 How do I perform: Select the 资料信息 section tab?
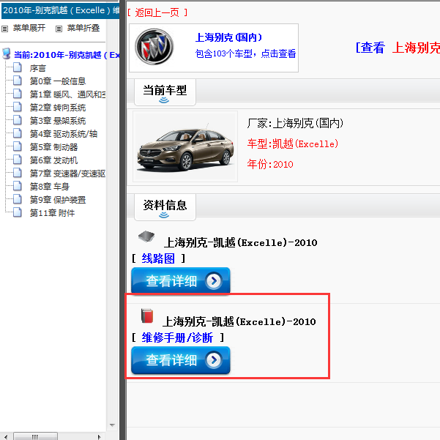point(165,207)
